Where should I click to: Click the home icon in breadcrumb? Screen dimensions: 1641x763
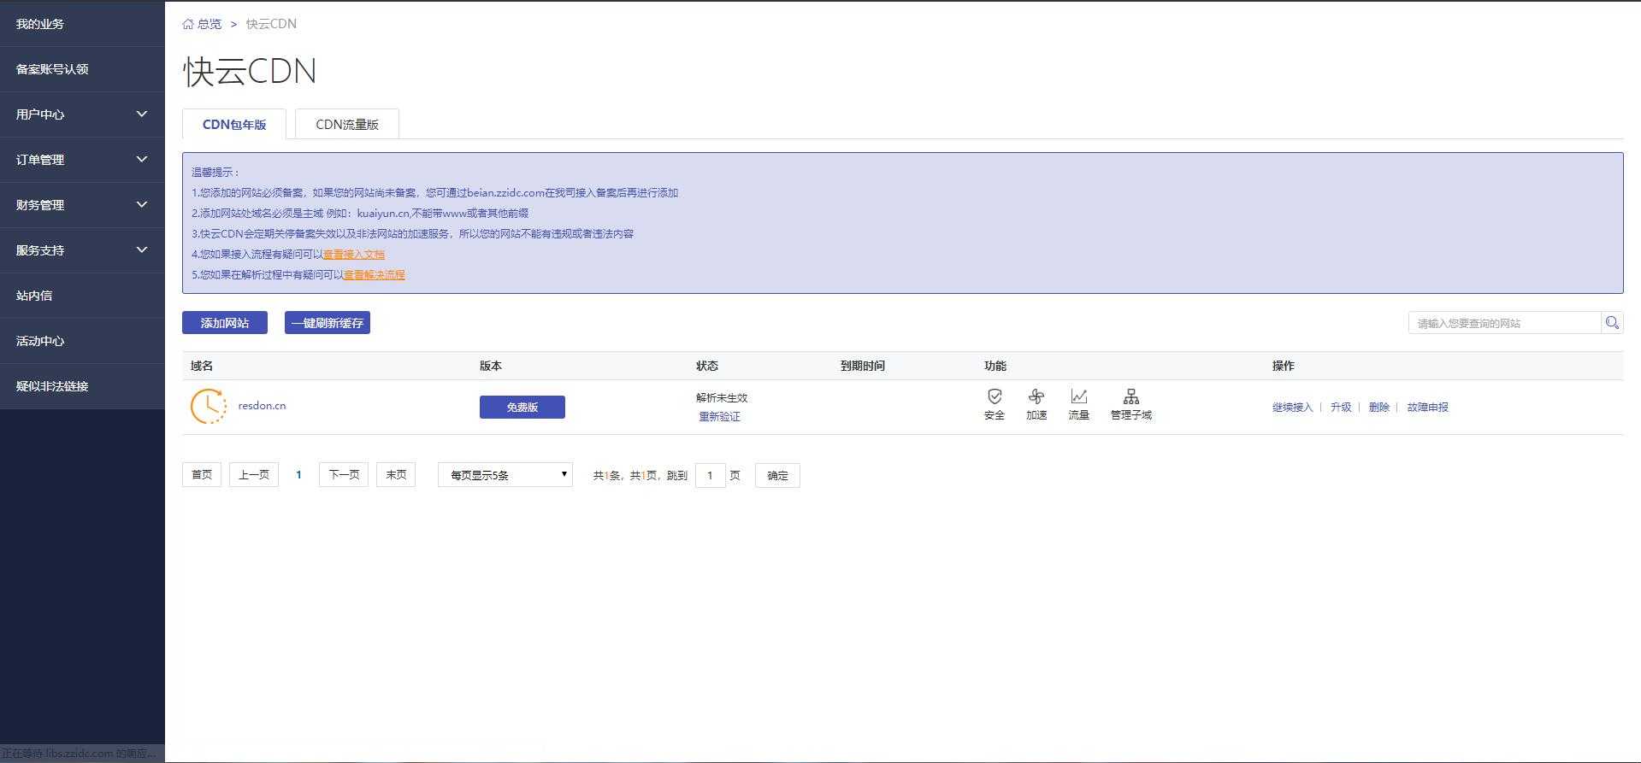(x=188, y=24)
